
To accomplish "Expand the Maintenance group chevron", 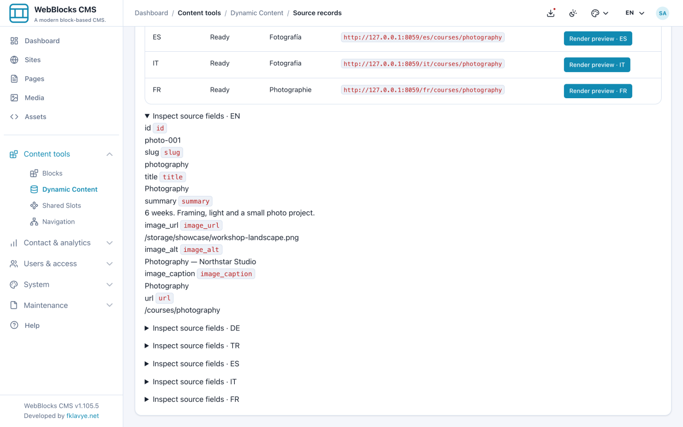I will (109, 305).
